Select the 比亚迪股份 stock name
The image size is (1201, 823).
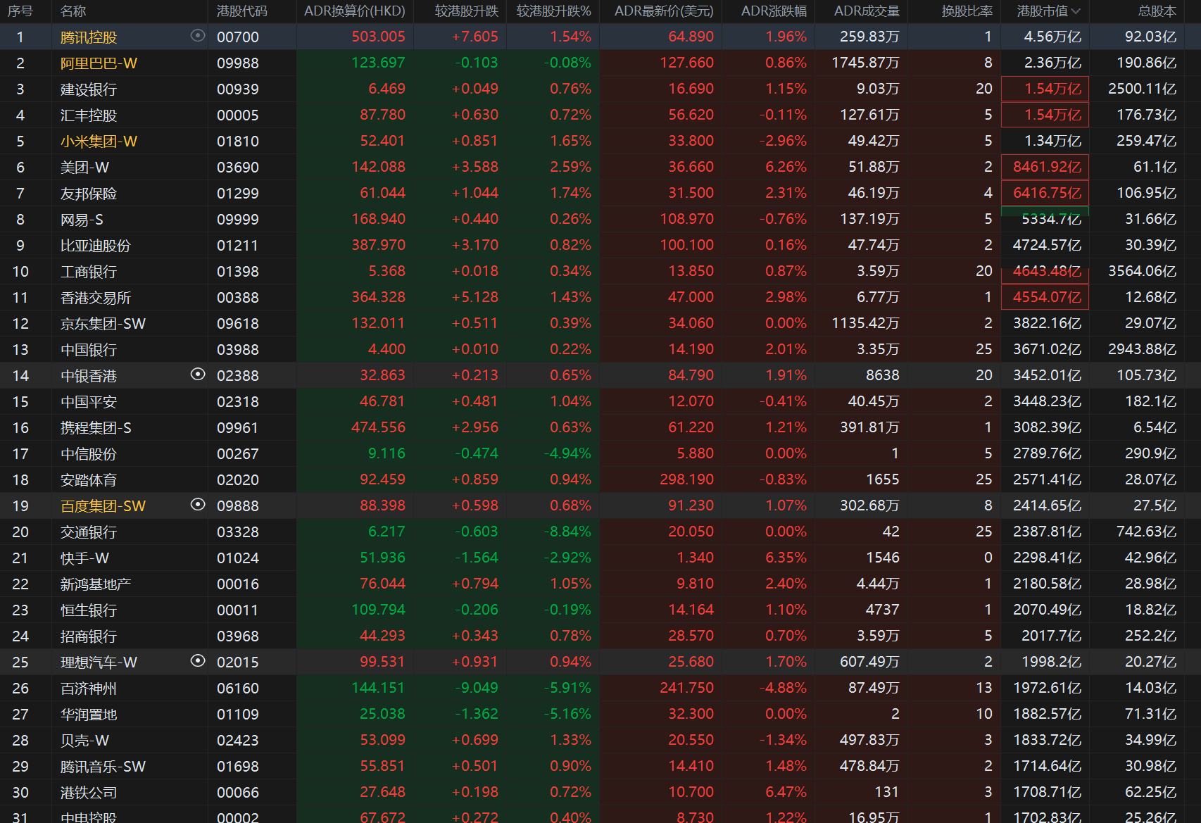[95, 245]
